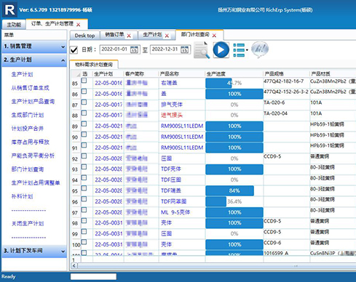Tick the checkbox in row 90
This screenshot has width=356, height=282.
pyautogui.click(x=84, y=134)
